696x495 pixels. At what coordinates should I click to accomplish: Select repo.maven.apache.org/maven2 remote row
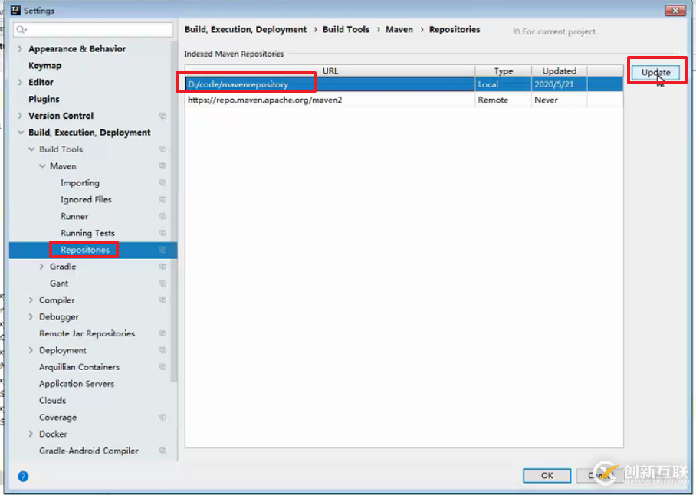(x=404, y=100)
